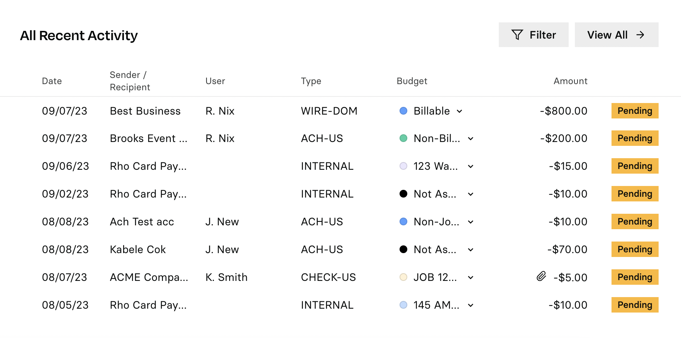Screen dimensions: 681x338
Task: Click the WIRE-DOM type cell
Action: [329, 111]
